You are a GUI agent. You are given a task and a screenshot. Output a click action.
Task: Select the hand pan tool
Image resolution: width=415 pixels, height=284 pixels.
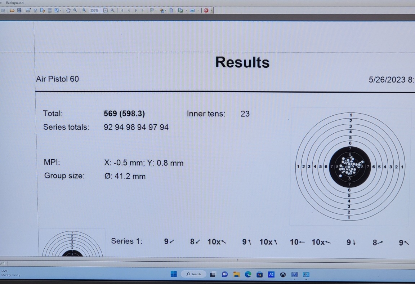coord(68,10)
